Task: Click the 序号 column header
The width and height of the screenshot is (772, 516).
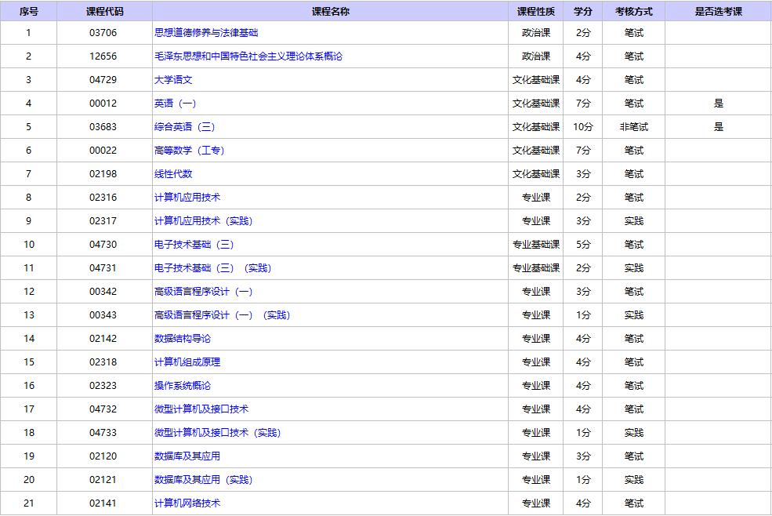Action: (28, 11)
